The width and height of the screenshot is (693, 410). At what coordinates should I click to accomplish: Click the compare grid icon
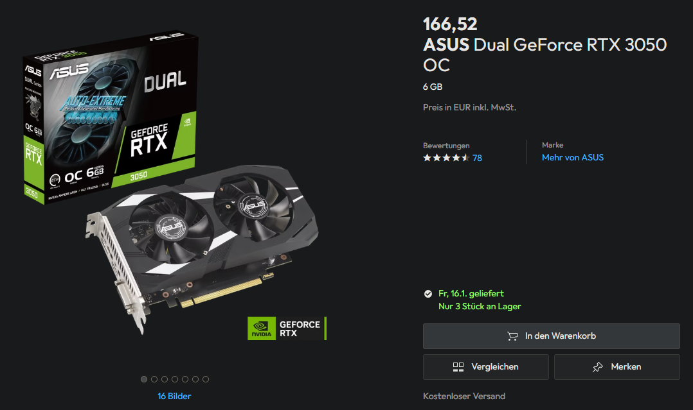click(x=458, y=367)
